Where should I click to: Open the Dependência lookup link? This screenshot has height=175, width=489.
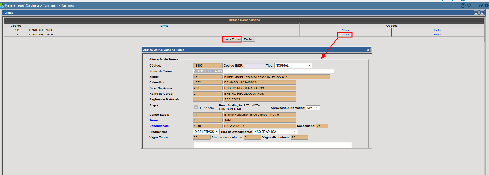pyautogui.click(x=159, y=126)
